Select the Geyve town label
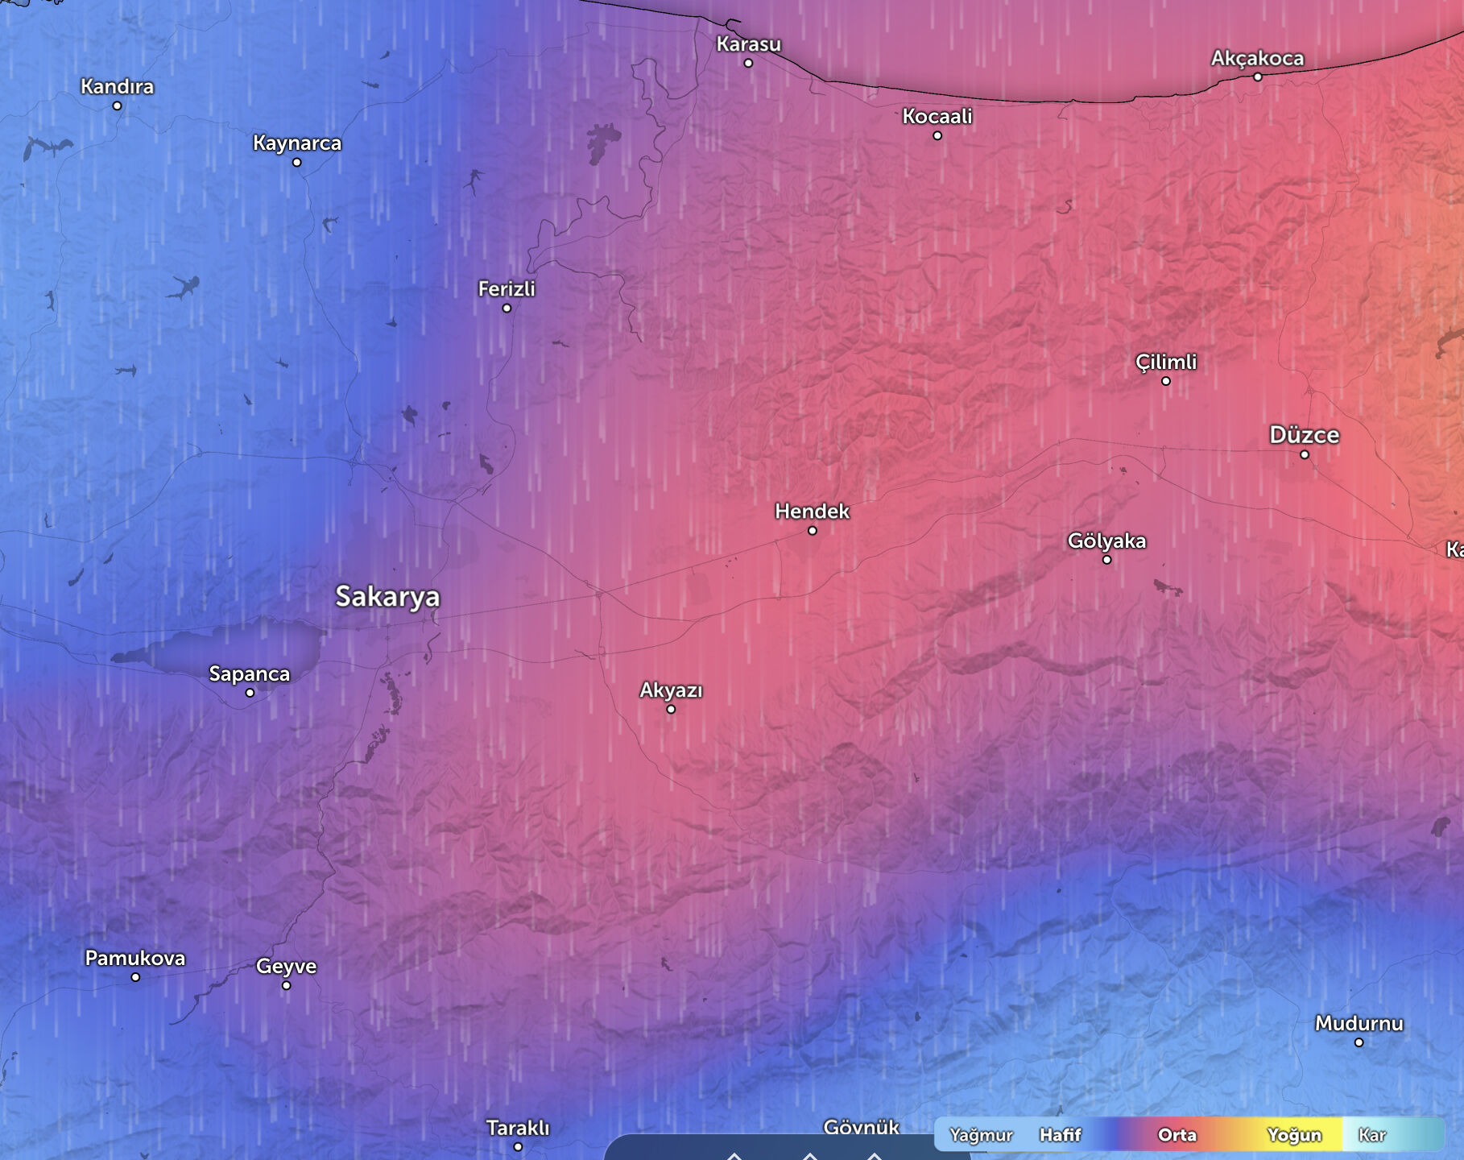This screenshot has height=1160, width=1464. (286, 967)
